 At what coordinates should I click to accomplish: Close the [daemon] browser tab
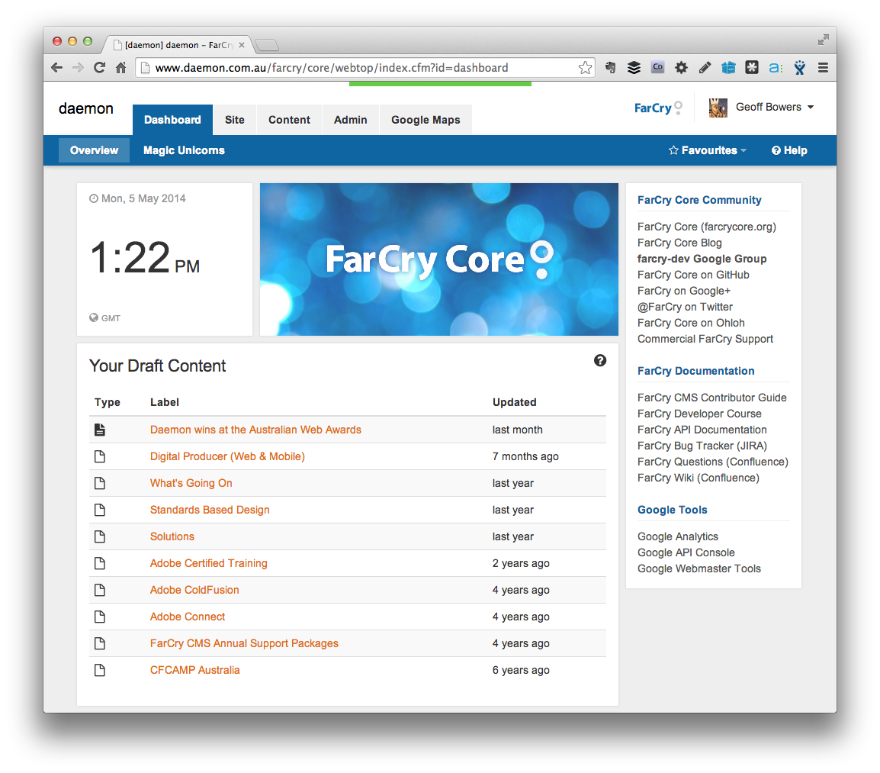241,45
